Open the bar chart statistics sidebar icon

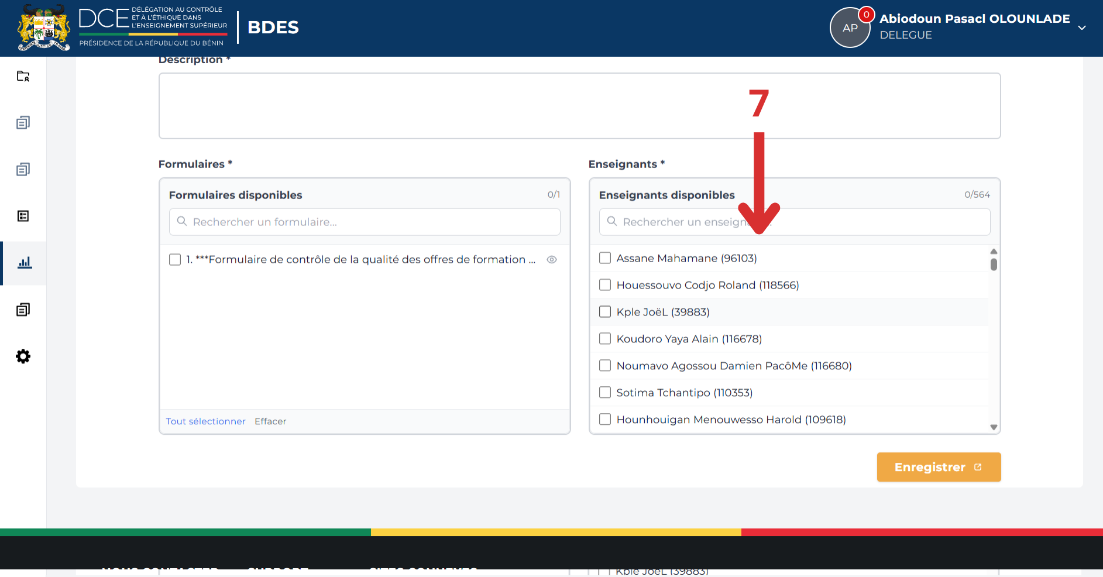[24, 263]
